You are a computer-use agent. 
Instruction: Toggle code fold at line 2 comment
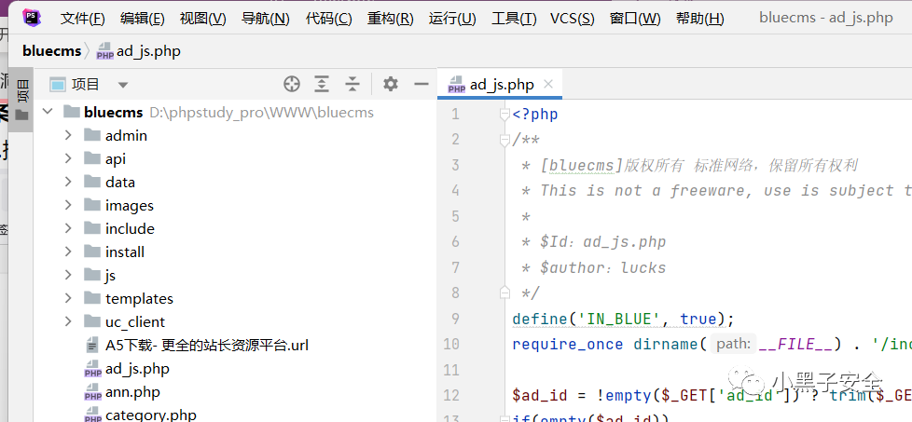pos(504,140)
